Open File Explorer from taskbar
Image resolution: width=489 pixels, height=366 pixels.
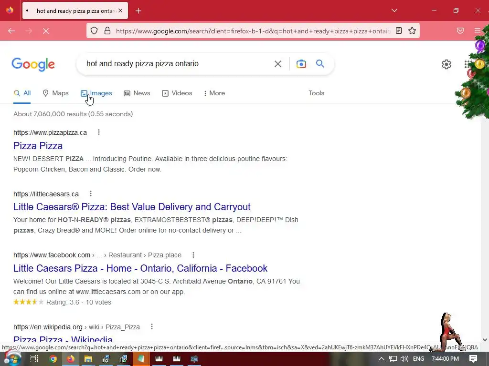[88, 359]
